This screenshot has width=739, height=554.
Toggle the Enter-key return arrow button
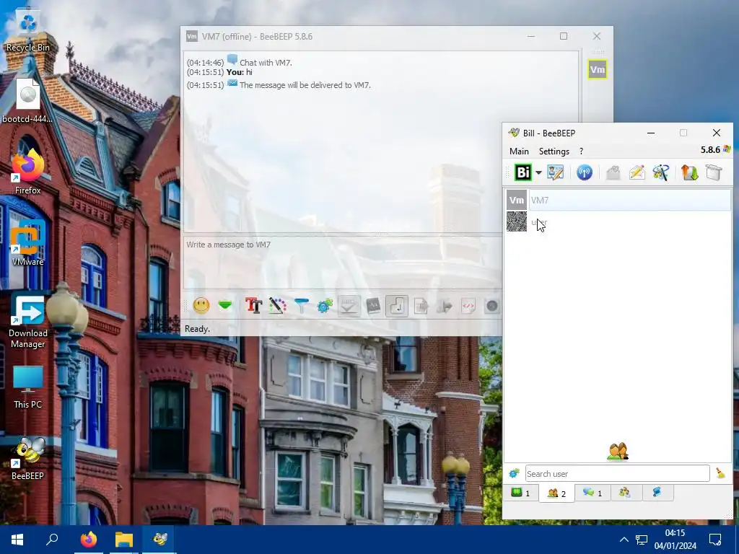(x=397, y=306)
